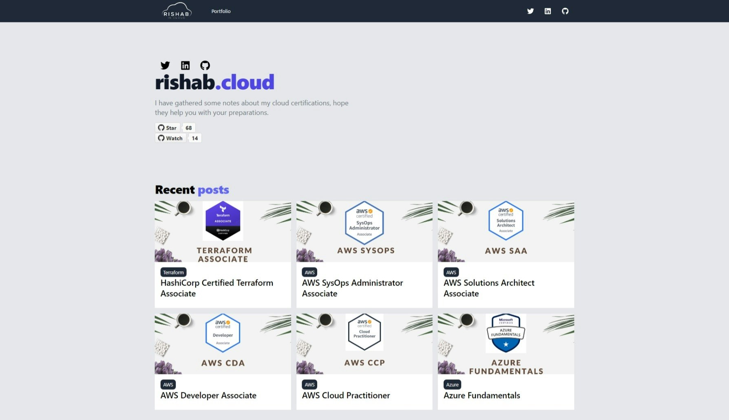Click the star count showing 68
Viewport: 729px width, 420px height.
[x=188, y=128]
